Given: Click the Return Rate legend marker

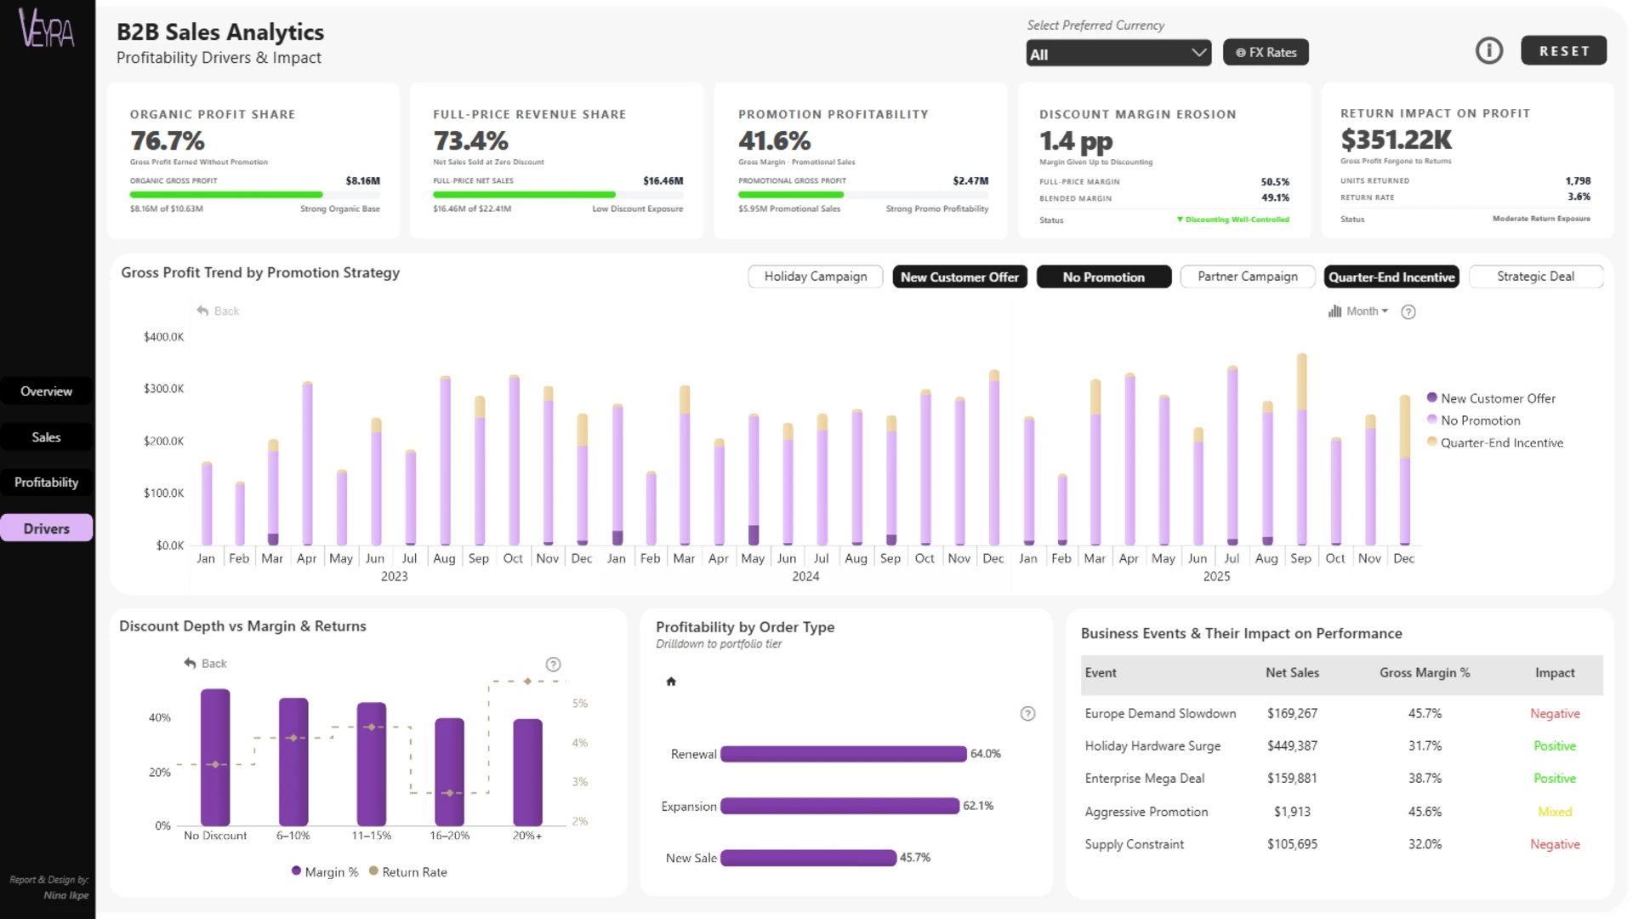Looking at the screenshot, I should (373, 871).
